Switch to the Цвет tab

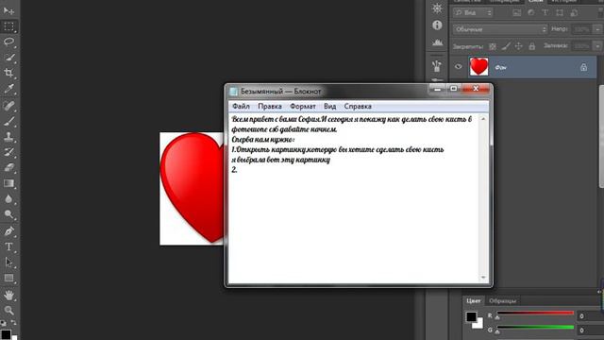click(x=473, y=300)
